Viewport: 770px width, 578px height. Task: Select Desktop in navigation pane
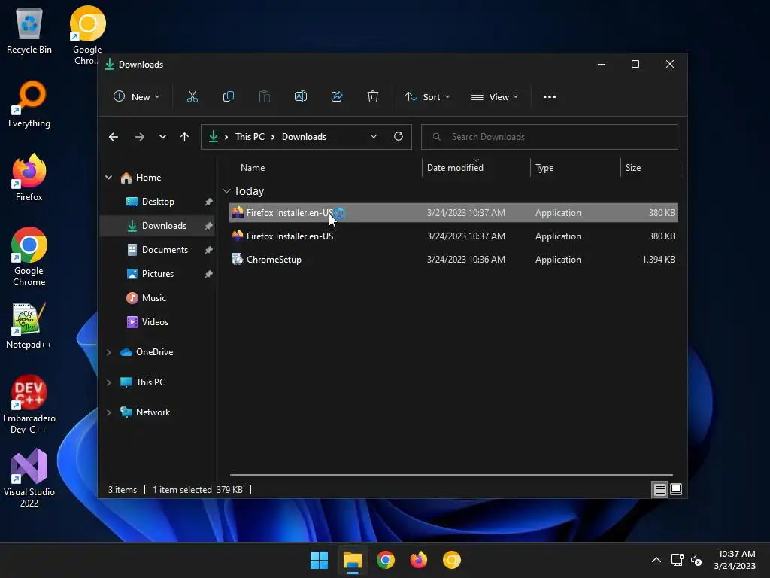click(x=158, y=202)
